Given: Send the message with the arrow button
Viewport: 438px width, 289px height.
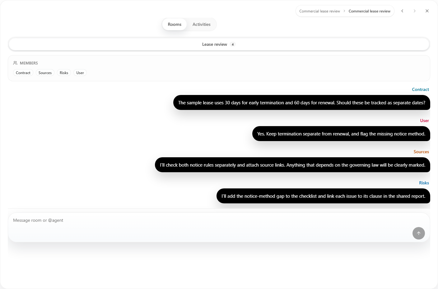Looking at the screenshot, I should 419,233.
